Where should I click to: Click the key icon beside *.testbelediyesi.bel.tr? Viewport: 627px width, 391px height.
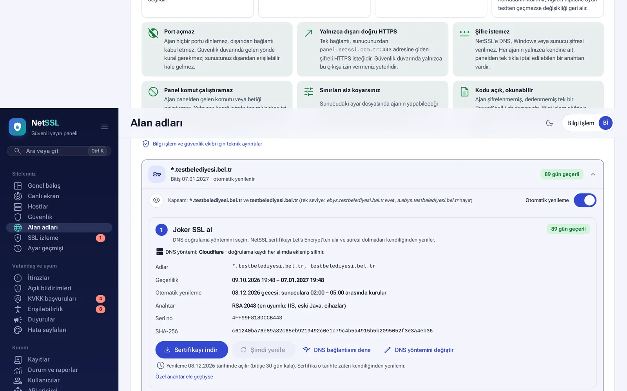click(157, 174)
